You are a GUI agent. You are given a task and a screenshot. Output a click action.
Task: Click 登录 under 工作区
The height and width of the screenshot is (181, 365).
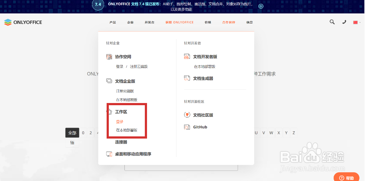[120, 122]
